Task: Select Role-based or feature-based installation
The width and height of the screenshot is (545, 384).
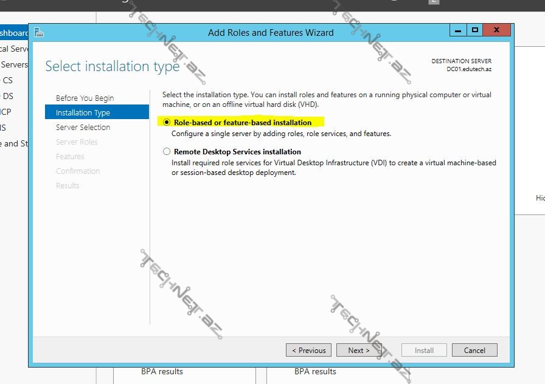Action: (167, 122)
